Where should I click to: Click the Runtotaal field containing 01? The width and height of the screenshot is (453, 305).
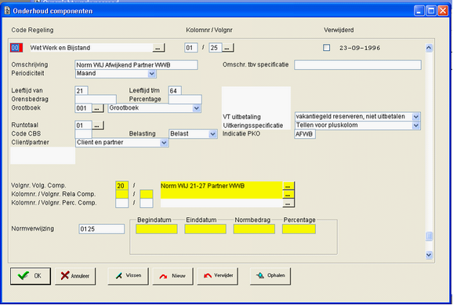click(x=83, y=125)
